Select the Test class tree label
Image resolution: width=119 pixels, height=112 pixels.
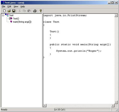pyautogui.click(x=11, y=15)
